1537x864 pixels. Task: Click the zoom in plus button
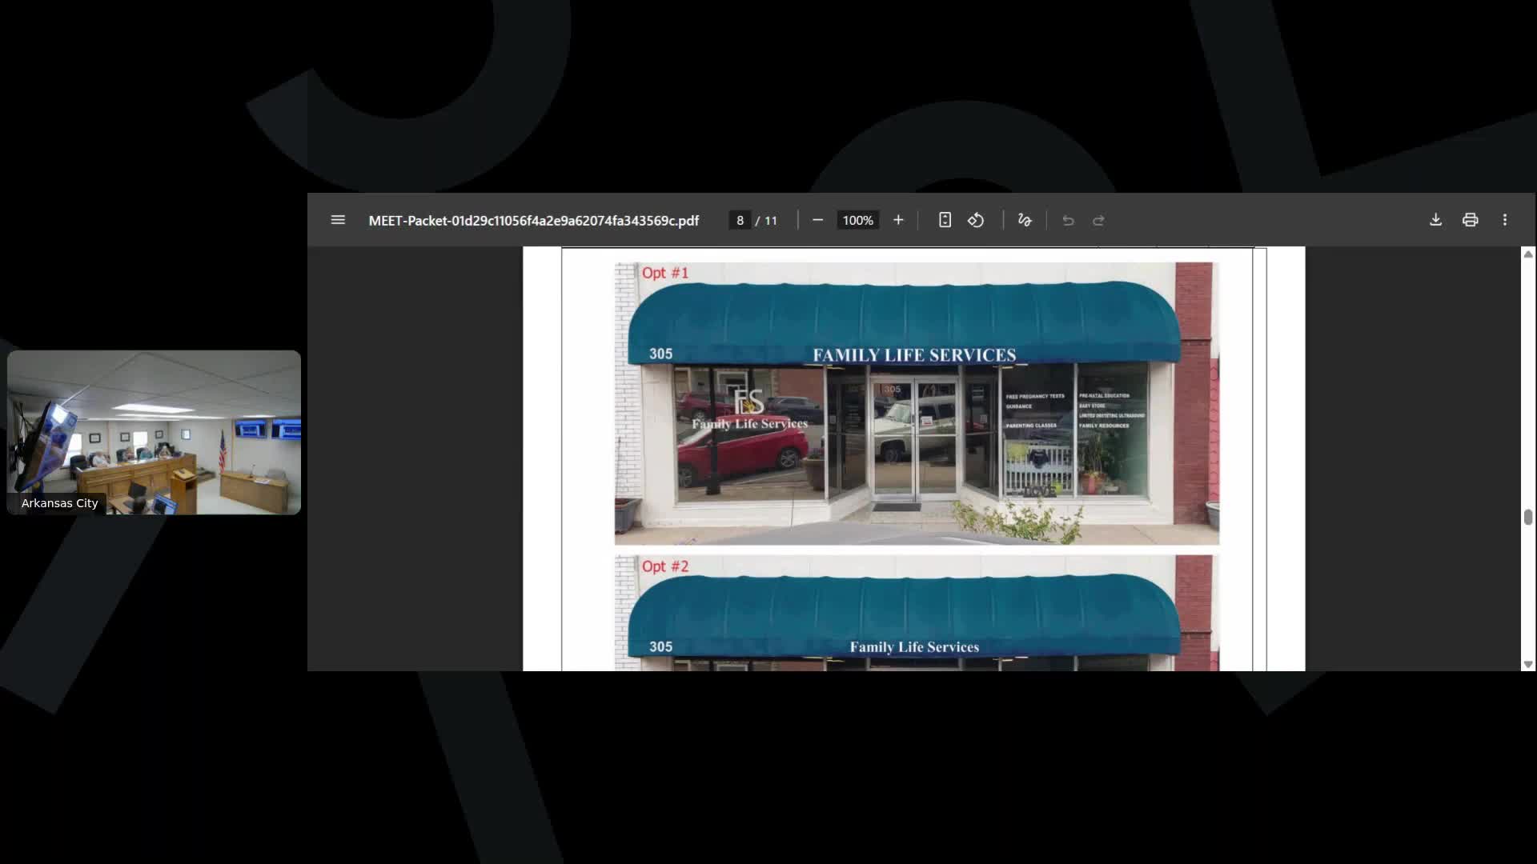click(x=898, y=220)
